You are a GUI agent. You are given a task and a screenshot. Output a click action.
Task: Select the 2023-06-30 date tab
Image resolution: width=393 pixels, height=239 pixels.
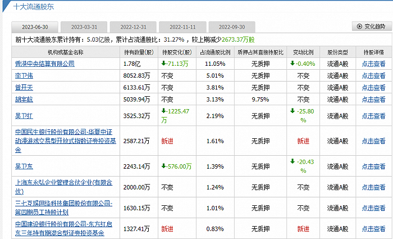[35, 27]
